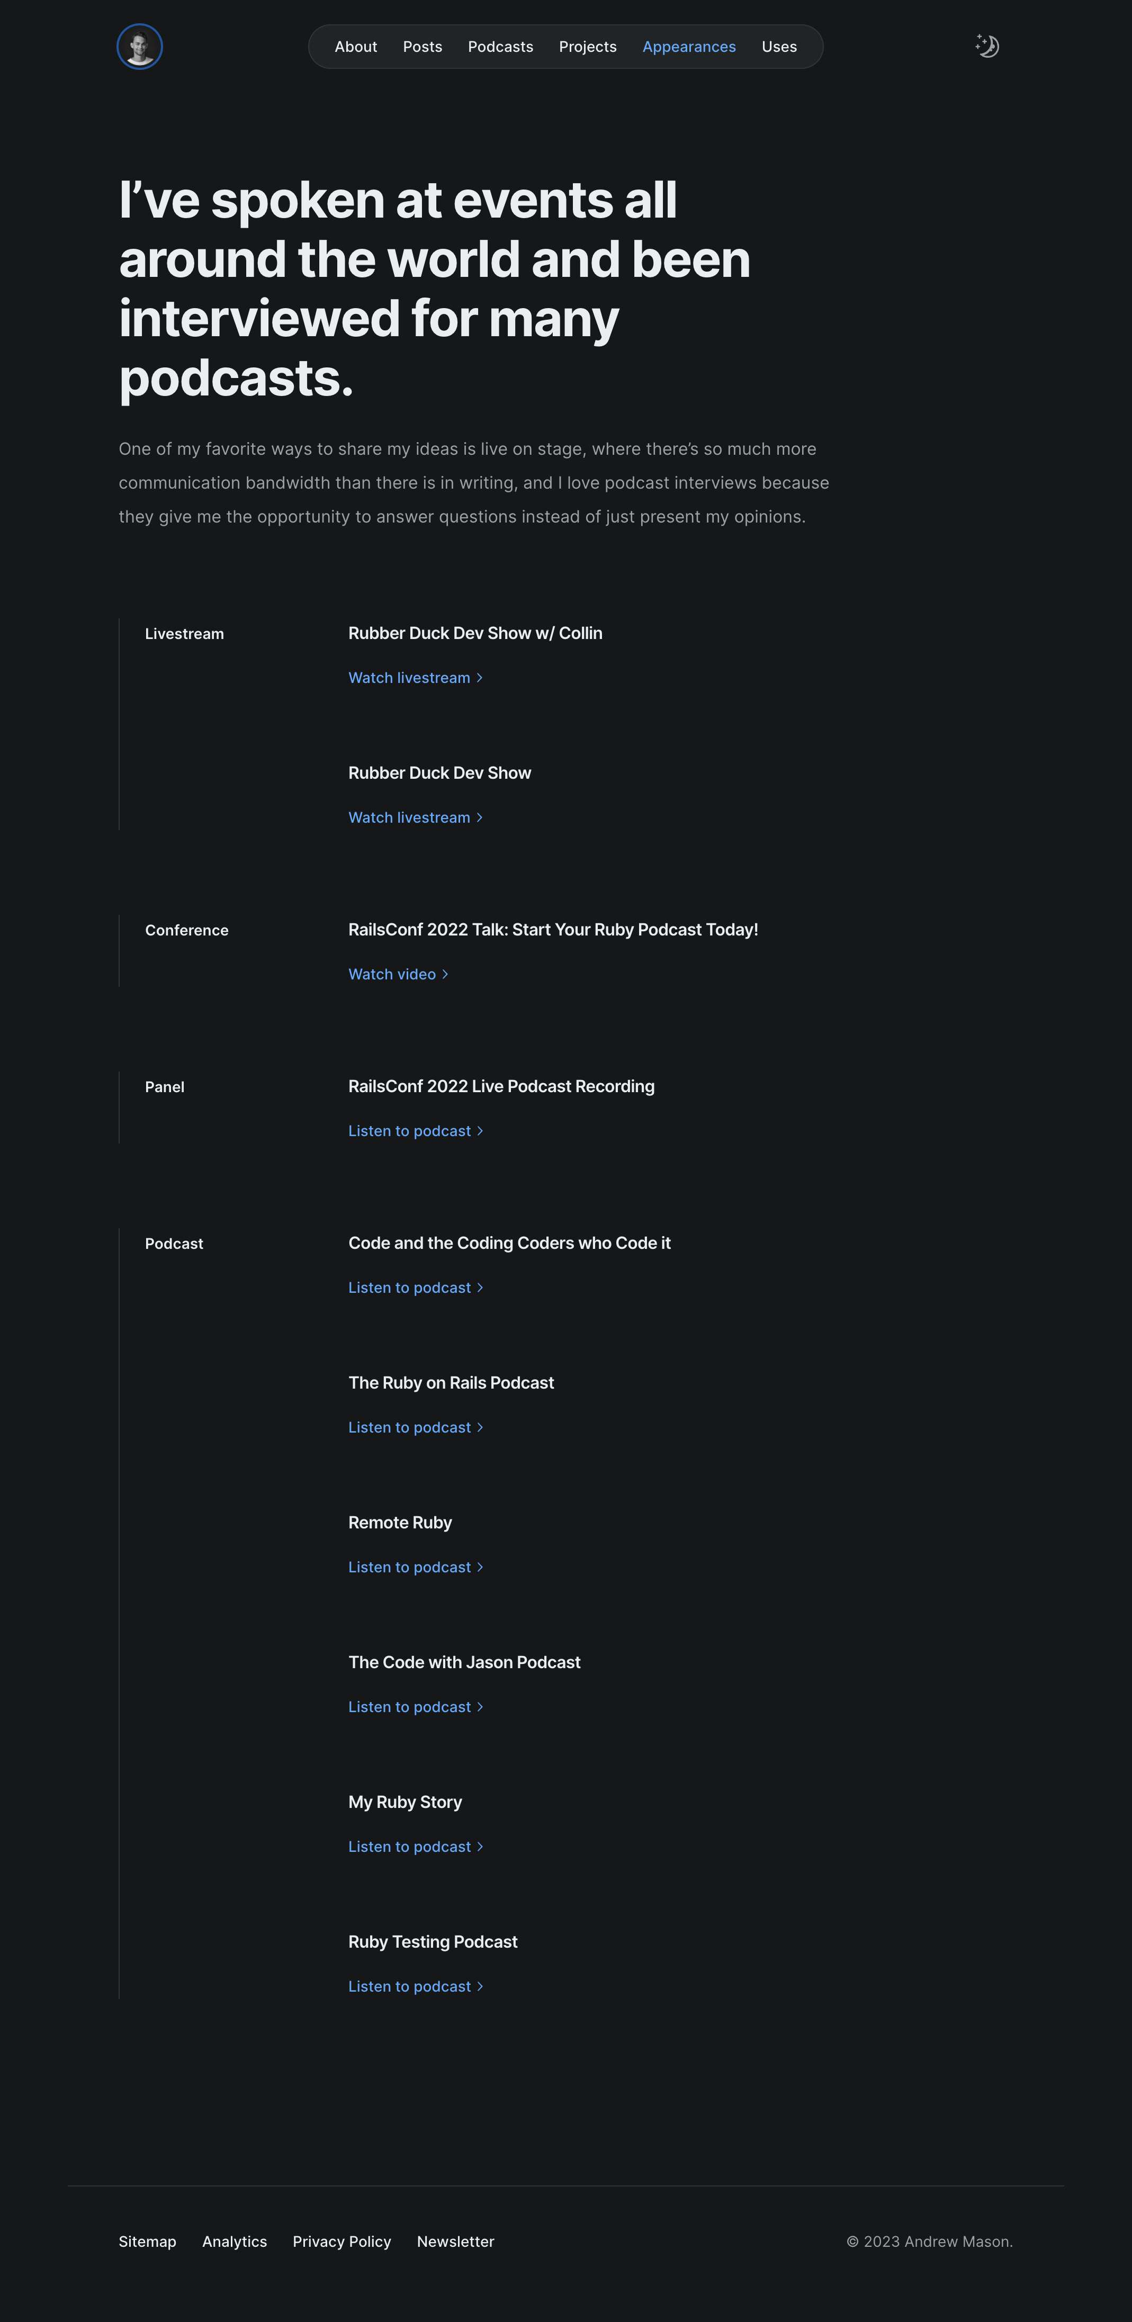The image size is (1132, 2322).
Task: Select Projects in the nav bar
Action: coord(588,47)
